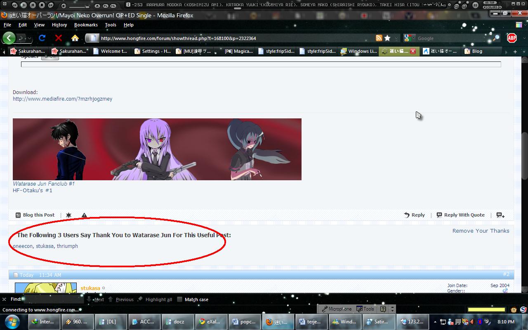Screen dimensions: 528x330
Task: Open the Tools menu in Firefox
Action: tap(111, 25)
